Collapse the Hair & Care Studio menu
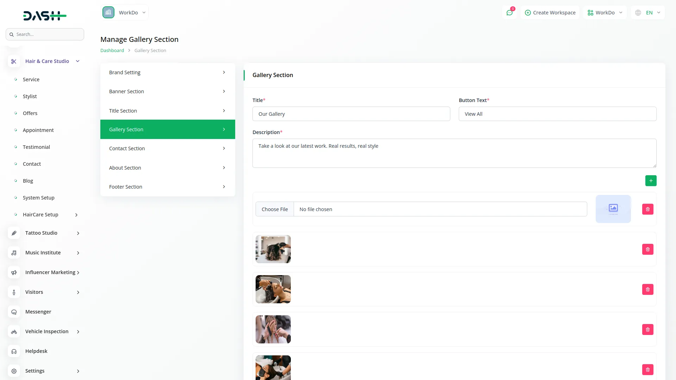676x380 pixels. [x=77, y=61]
